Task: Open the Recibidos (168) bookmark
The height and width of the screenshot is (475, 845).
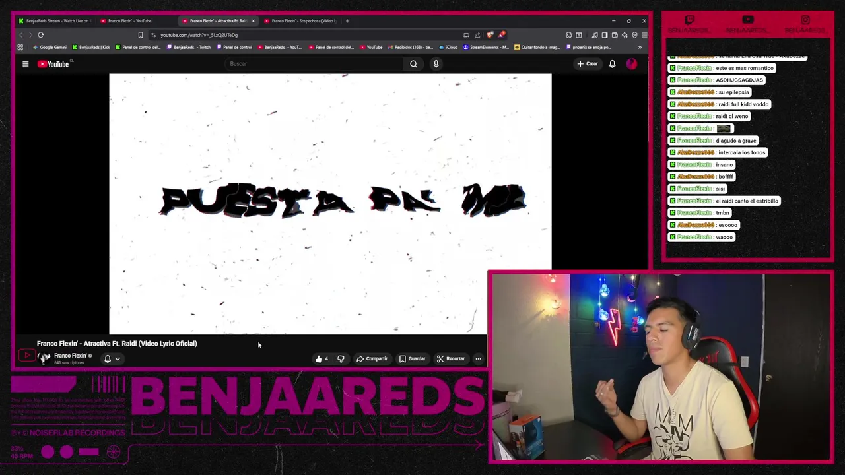Action: point(411,47)
